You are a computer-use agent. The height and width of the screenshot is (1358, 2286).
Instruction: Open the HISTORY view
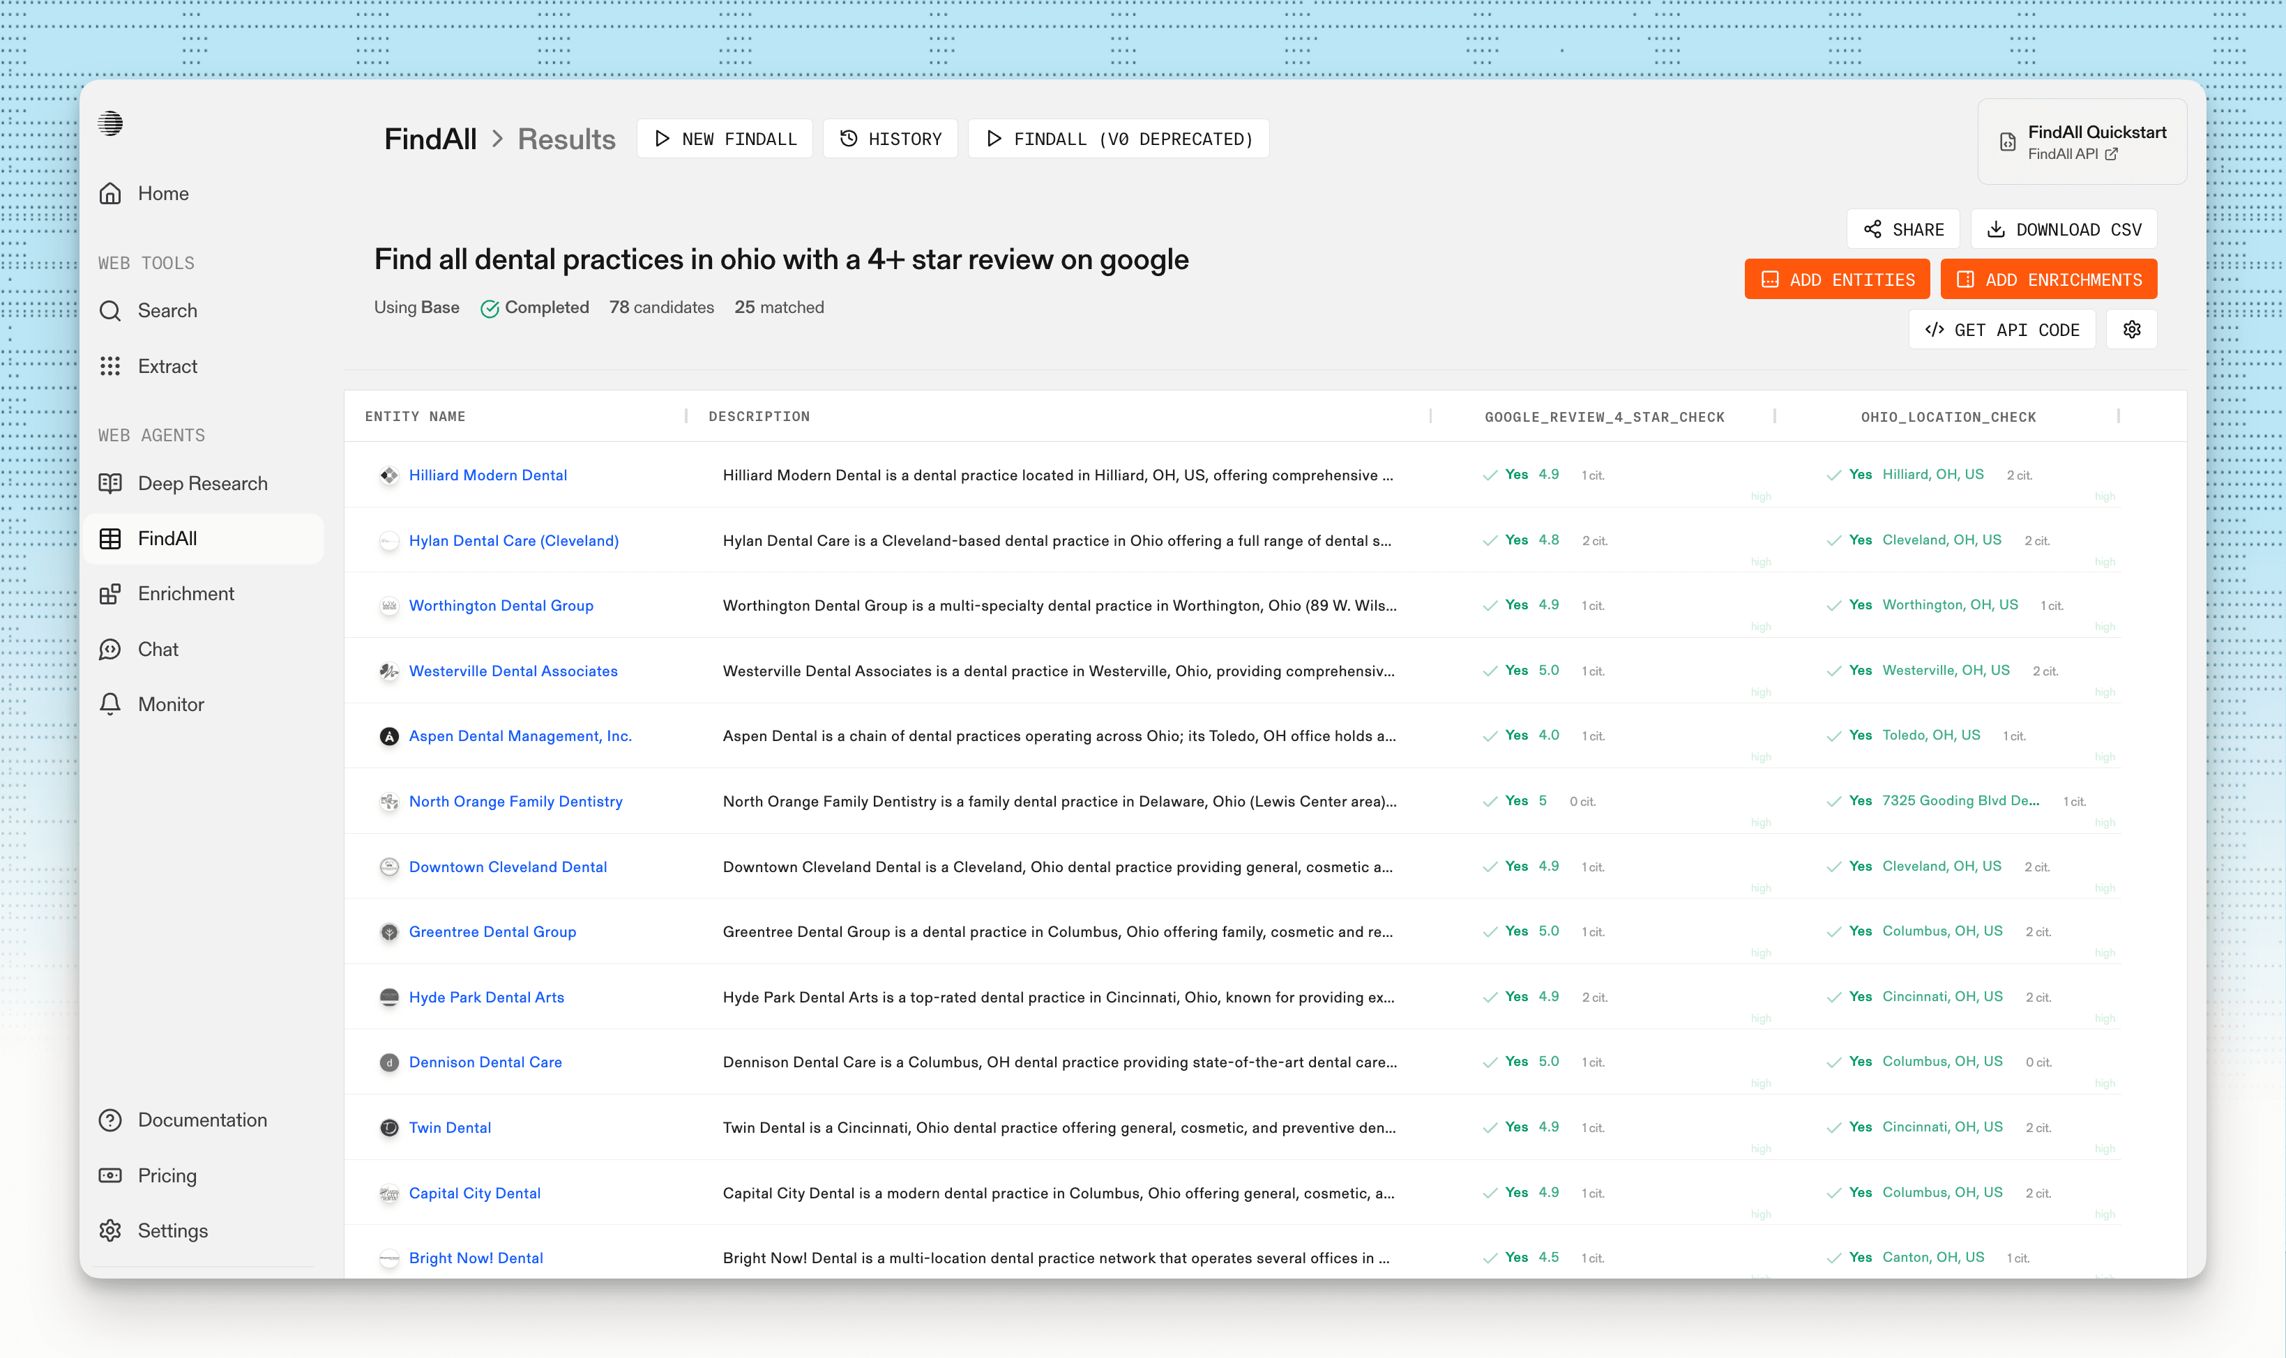[890, 139]
